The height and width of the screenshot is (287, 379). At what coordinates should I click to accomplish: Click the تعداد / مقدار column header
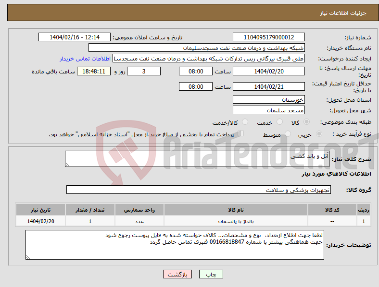[90, 210]
